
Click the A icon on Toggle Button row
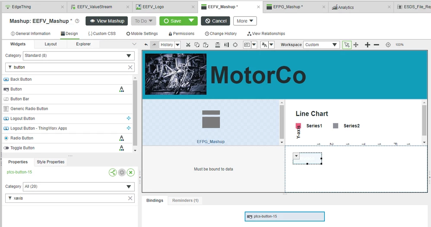pos(121,148)
